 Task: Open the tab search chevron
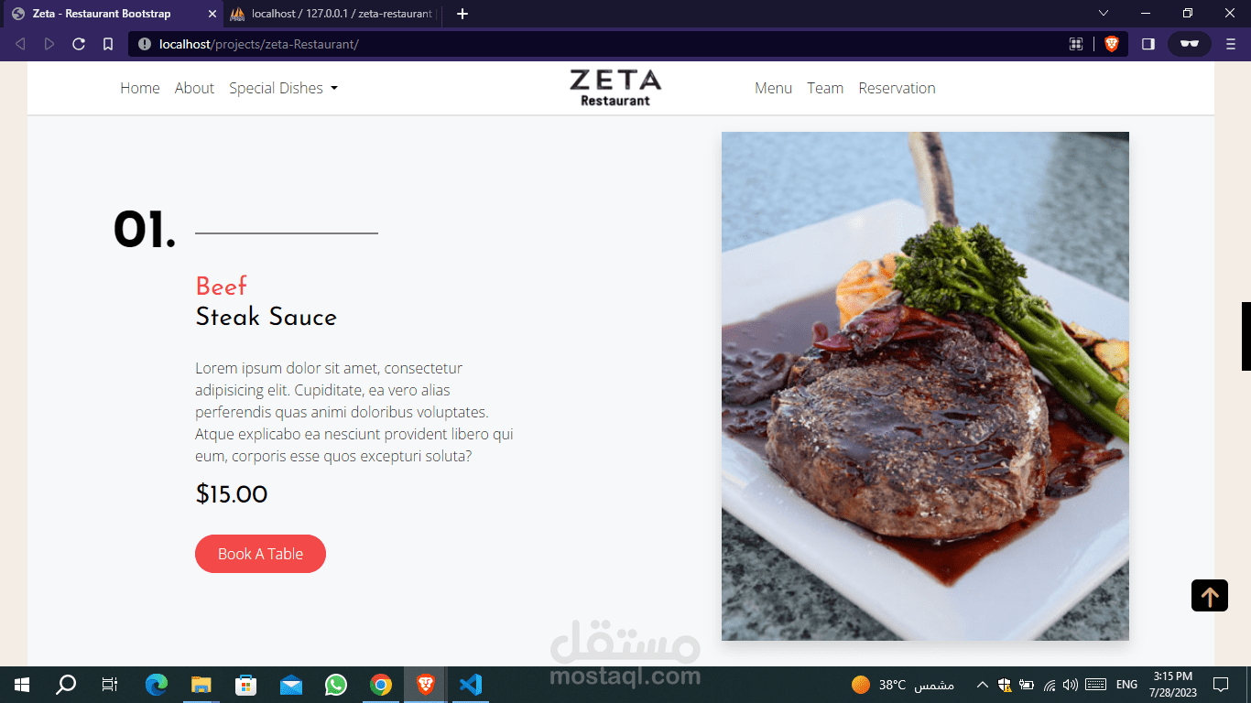point(1104,13)
